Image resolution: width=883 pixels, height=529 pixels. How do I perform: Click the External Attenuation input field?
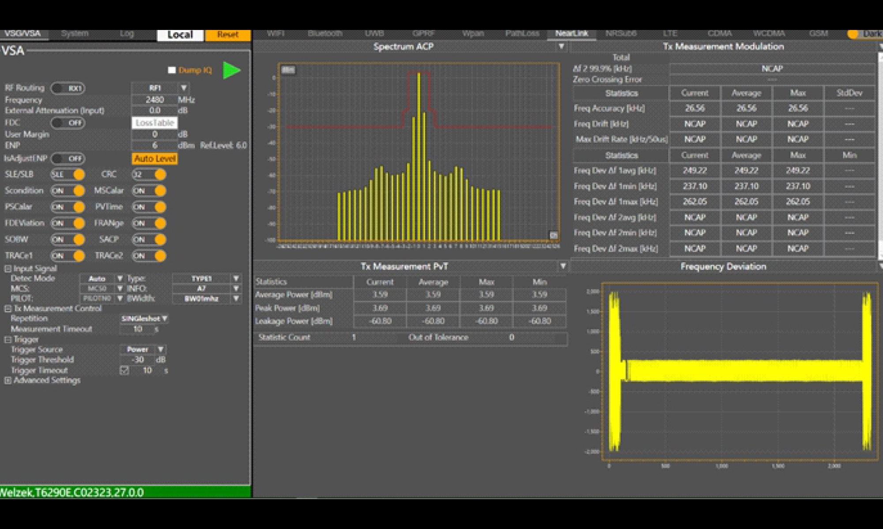[x=155, y=111]
